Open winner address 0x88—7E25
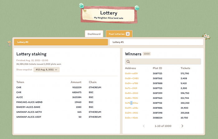Screen dimensions: 218x139 pos(131,98)
